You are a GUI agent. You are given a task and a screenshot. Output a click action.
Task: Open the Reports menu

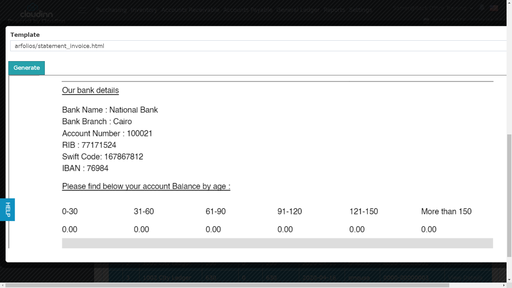click(334, 10)
